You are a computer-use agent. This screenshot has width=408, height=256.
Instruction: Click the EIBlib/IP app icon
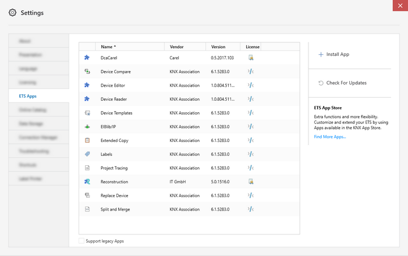pos(87,126)
